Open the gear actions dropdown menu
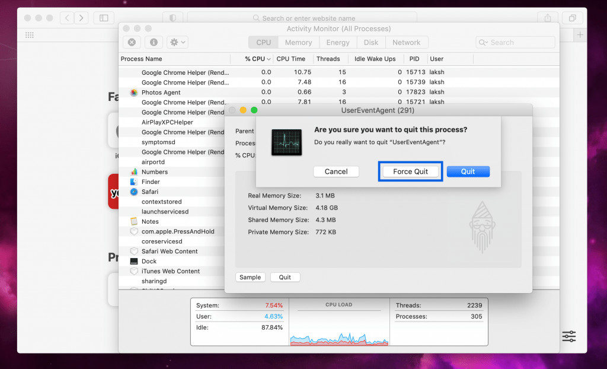The height and width of the screenshot is (369, 607). pos(178,42)
